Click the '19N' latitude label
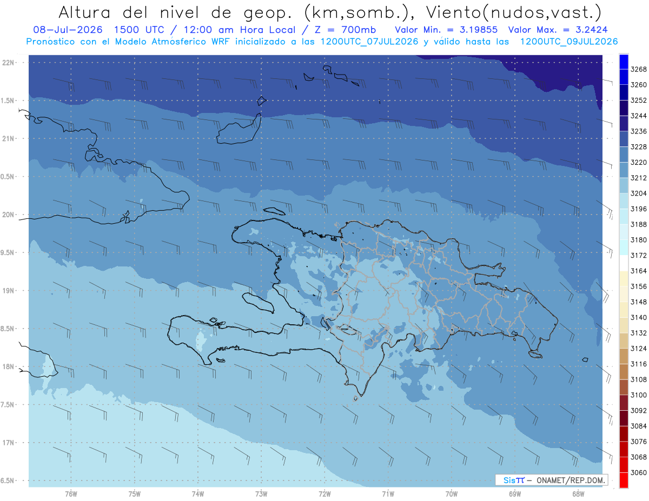The height and width of the screenshot is (501, 649). pyautogui.click(x=8, y=290)
